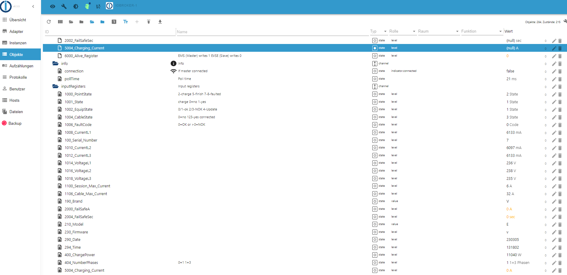Toggle expert mode head icon
This screenshot has height=275, width=567.
tap(87, 6)
